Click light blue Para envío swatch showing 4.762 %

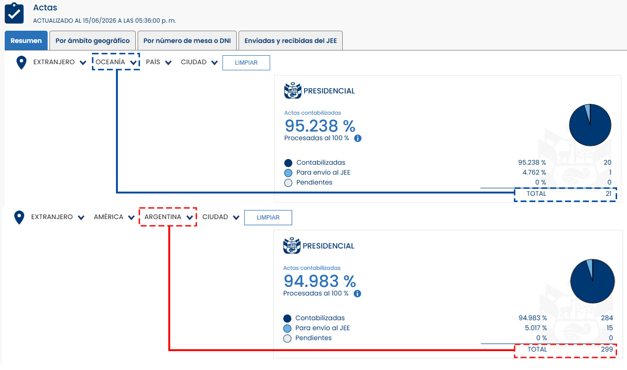point(289,173)
